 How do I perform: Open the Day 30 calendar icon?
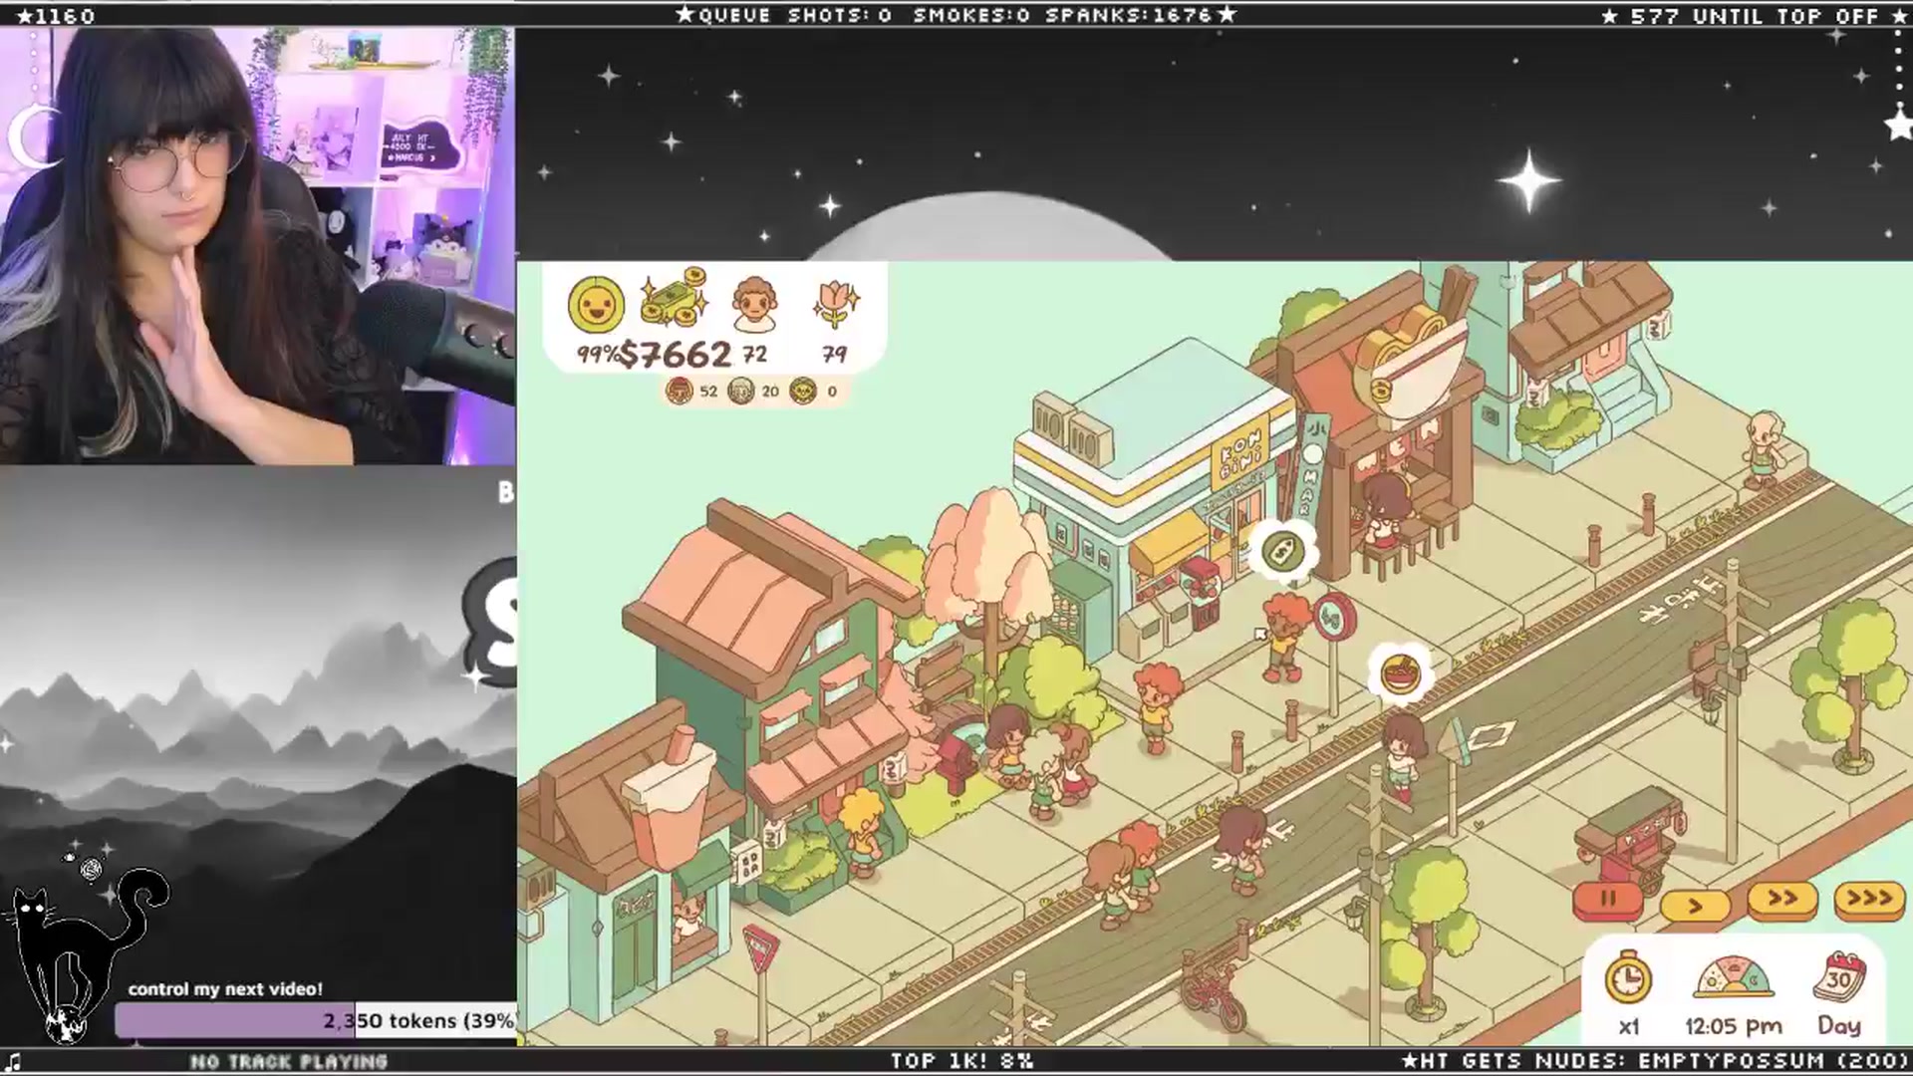pyautogui.click(x=1840, y=977)
